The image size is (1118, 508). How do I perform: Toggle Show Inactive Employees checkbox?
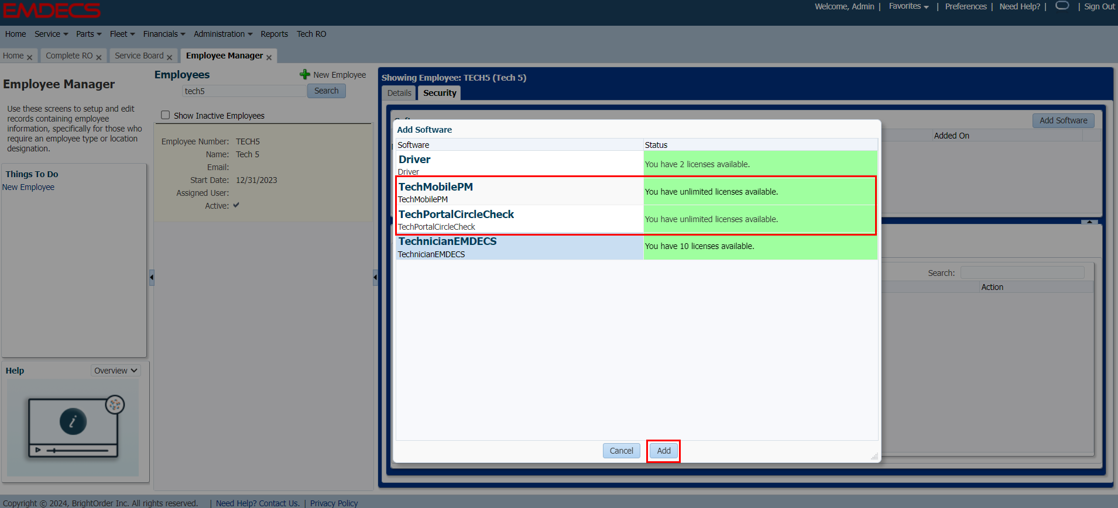pyautogui.click(x=166, y=115)
